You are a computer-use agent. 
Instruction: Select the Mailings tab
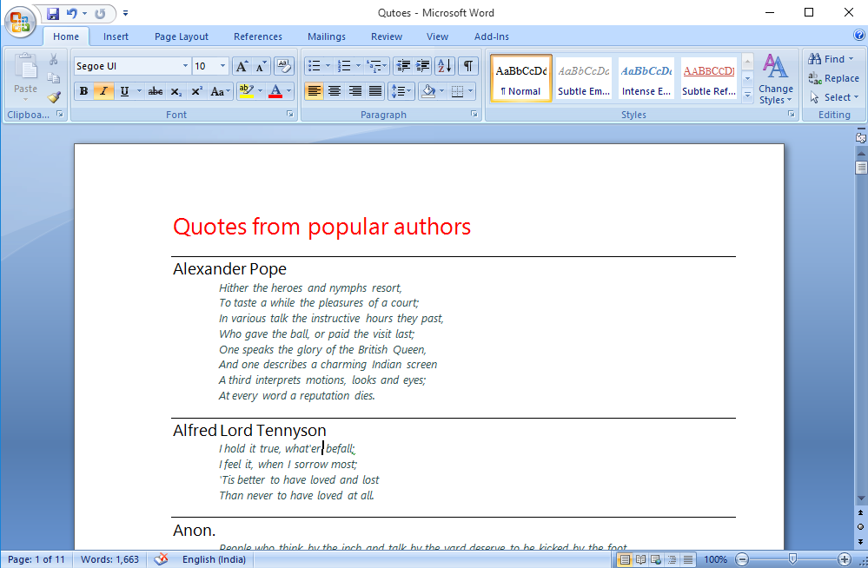(x=327, y=36)
